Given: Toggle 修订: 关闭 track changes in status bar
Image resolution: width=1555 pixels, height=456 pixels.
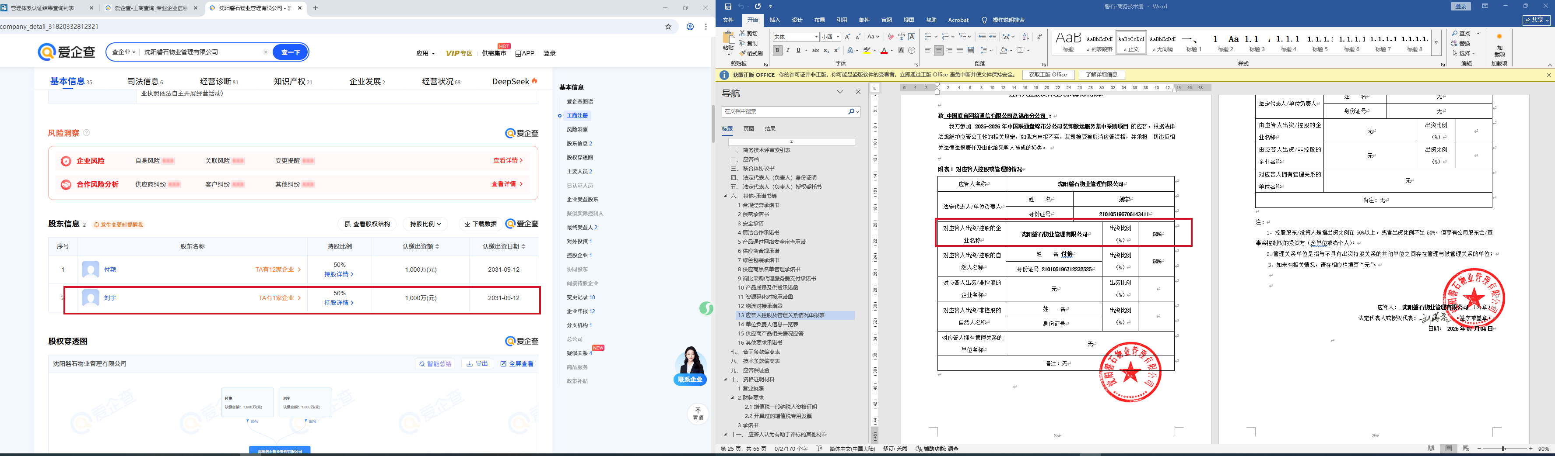Looking at the screenshot, I should click(895, 449).
